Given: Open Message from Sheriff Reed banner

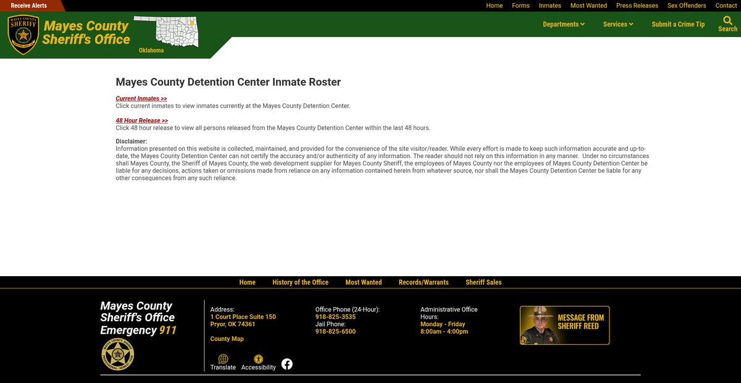Looking at the screenshot, I should [564, 325].
